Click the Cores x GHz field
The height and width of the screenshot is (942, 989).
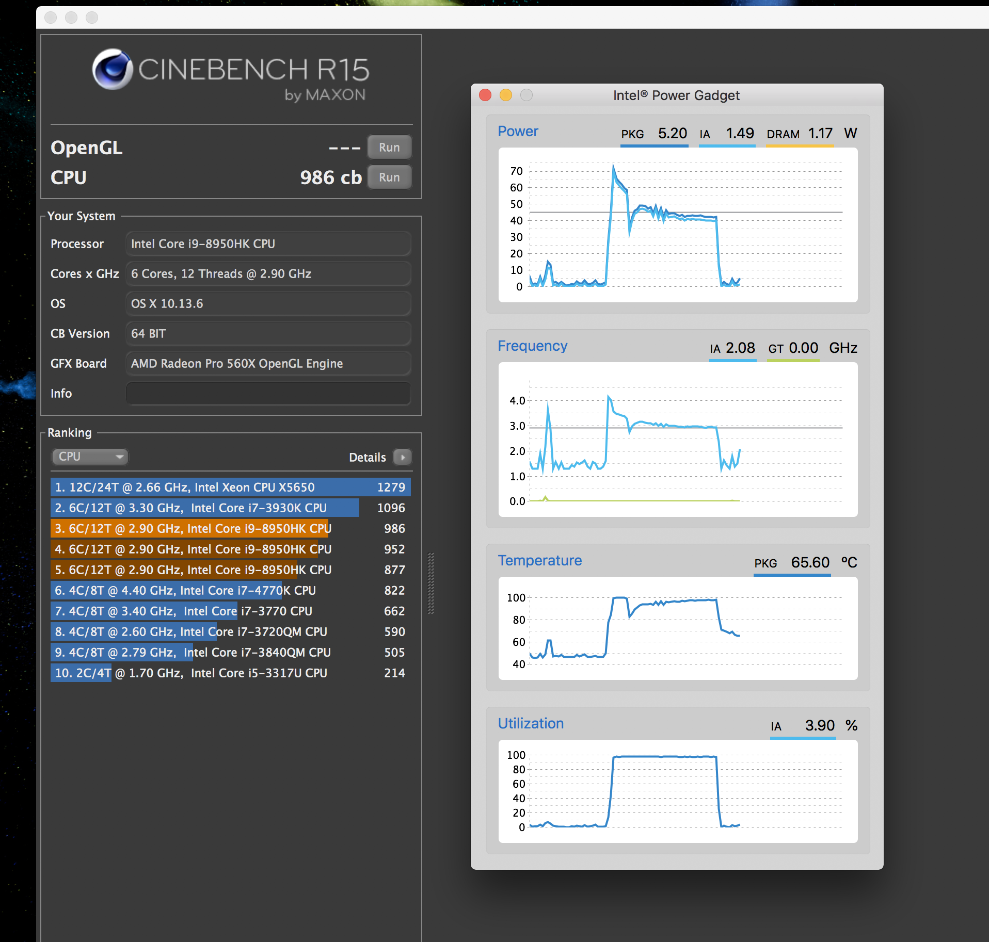[268, 274]
